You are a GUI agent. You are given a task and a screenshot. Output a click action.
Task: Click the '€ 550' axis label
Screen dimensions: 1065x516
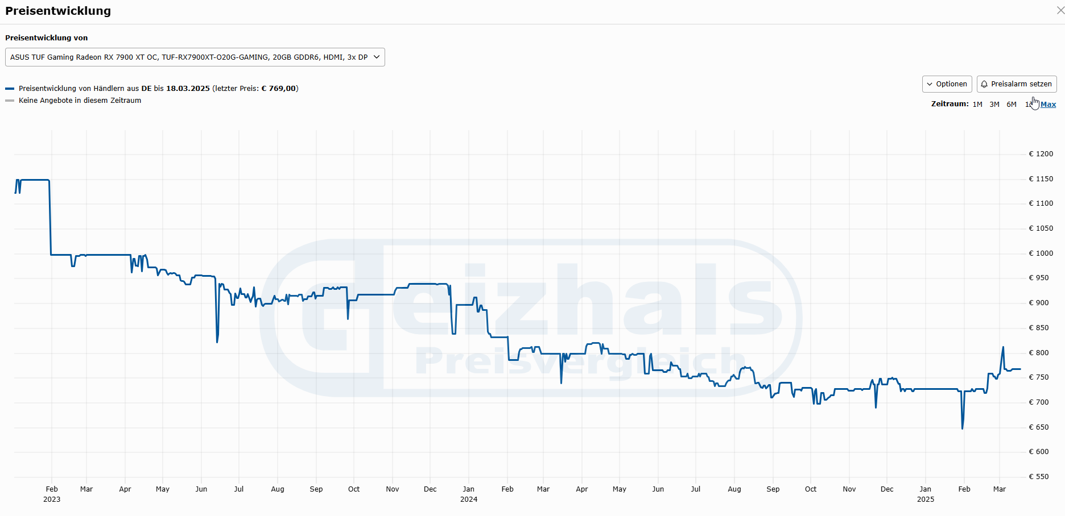pyautogui.click(x=1039, y=477)
